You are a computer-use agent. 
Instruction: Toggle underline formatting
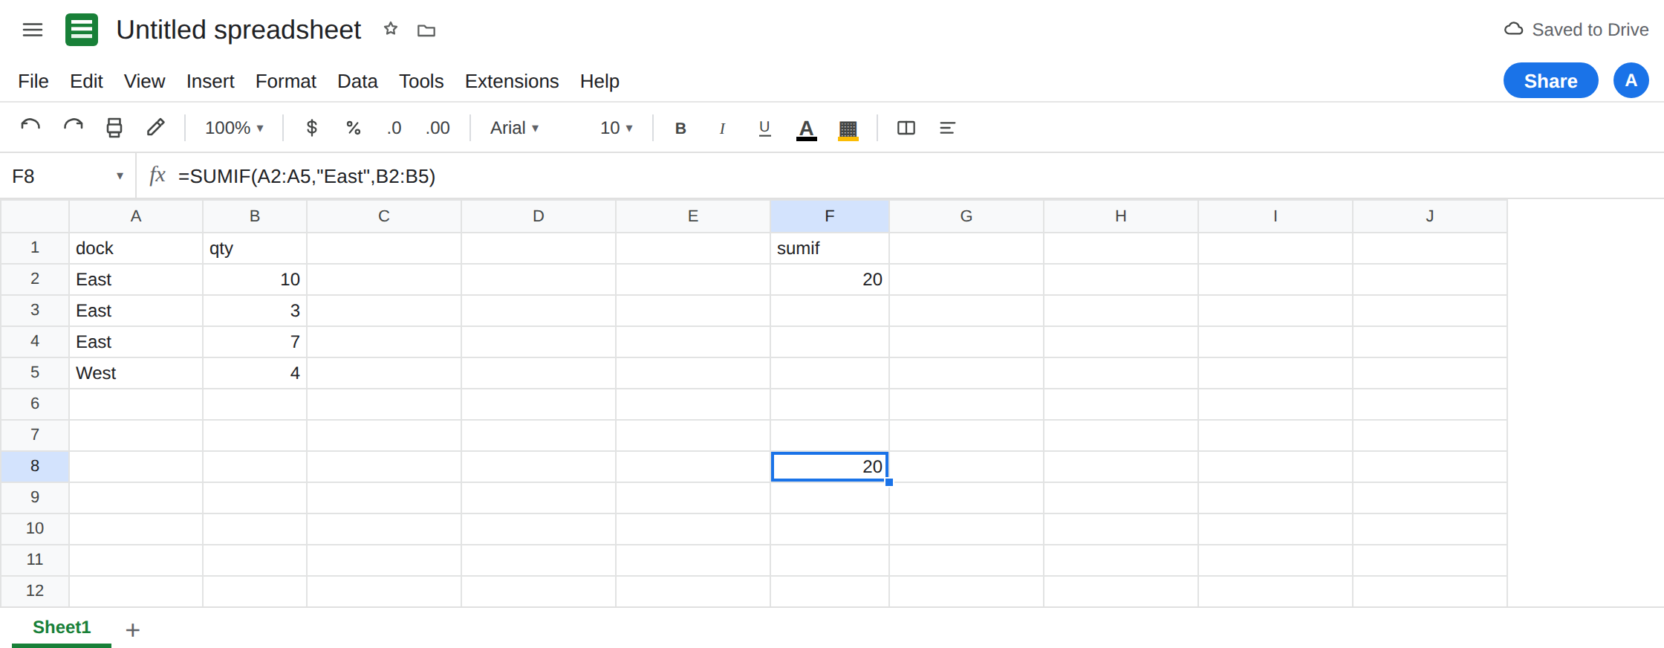tap(764, 128)
